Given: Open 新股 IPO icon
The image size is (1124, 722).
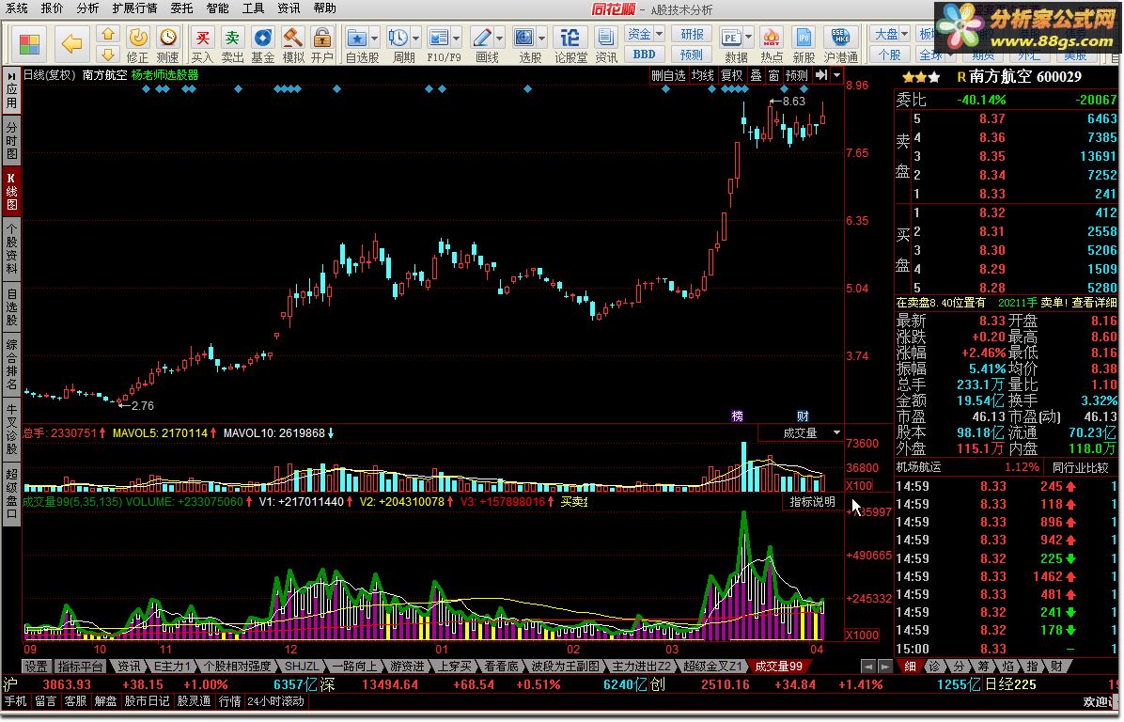Looking at the screenshot, I should click(x=804, y=44).
